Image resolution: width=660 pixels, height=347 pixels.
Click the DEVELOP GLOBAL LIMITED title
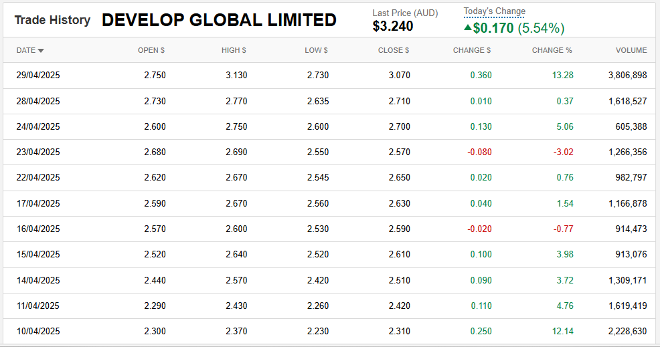[219, 20]
